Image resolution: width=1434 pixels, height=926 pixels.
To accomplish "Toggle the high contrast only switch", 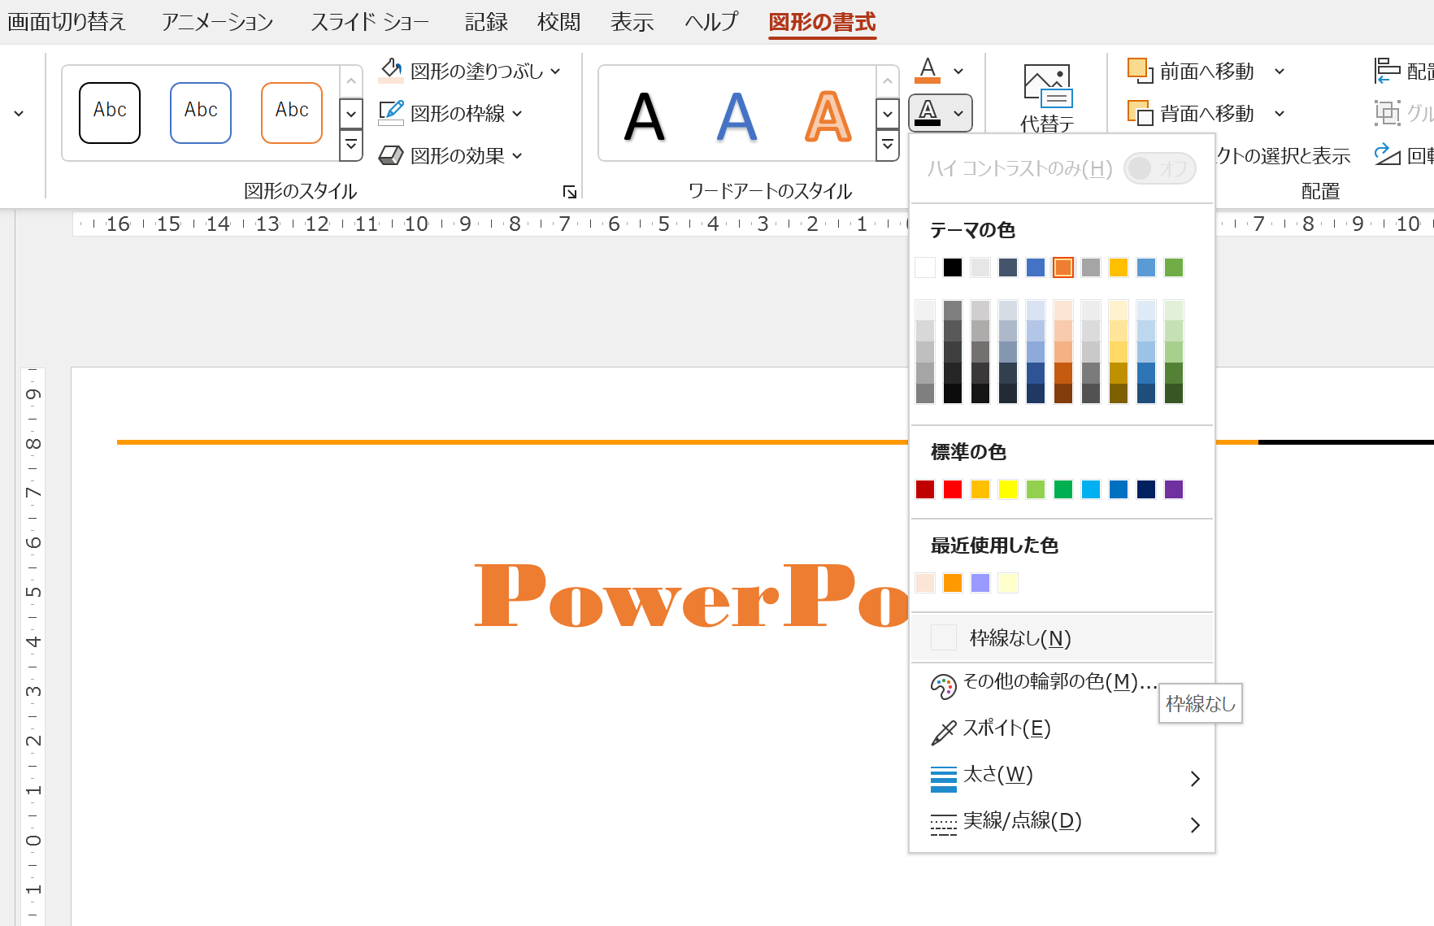I will tap(1159, 168).
